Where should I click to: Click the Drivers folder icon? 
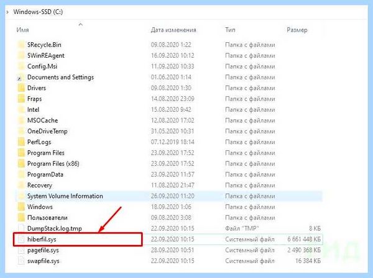coord(21,88)
